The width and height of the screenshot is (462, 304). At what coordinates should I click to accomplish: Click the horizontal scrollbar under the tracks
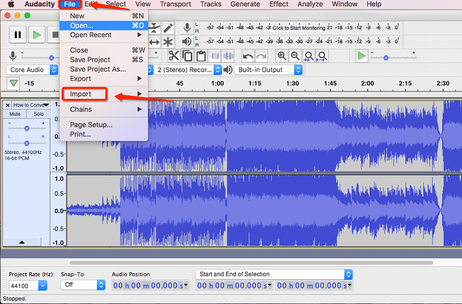(x=251, y=263)
